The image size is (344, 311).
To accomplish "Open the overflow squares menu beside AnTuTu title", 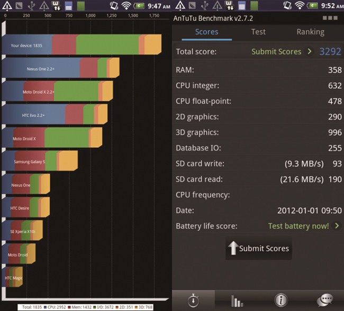I will tap(329, 18).
